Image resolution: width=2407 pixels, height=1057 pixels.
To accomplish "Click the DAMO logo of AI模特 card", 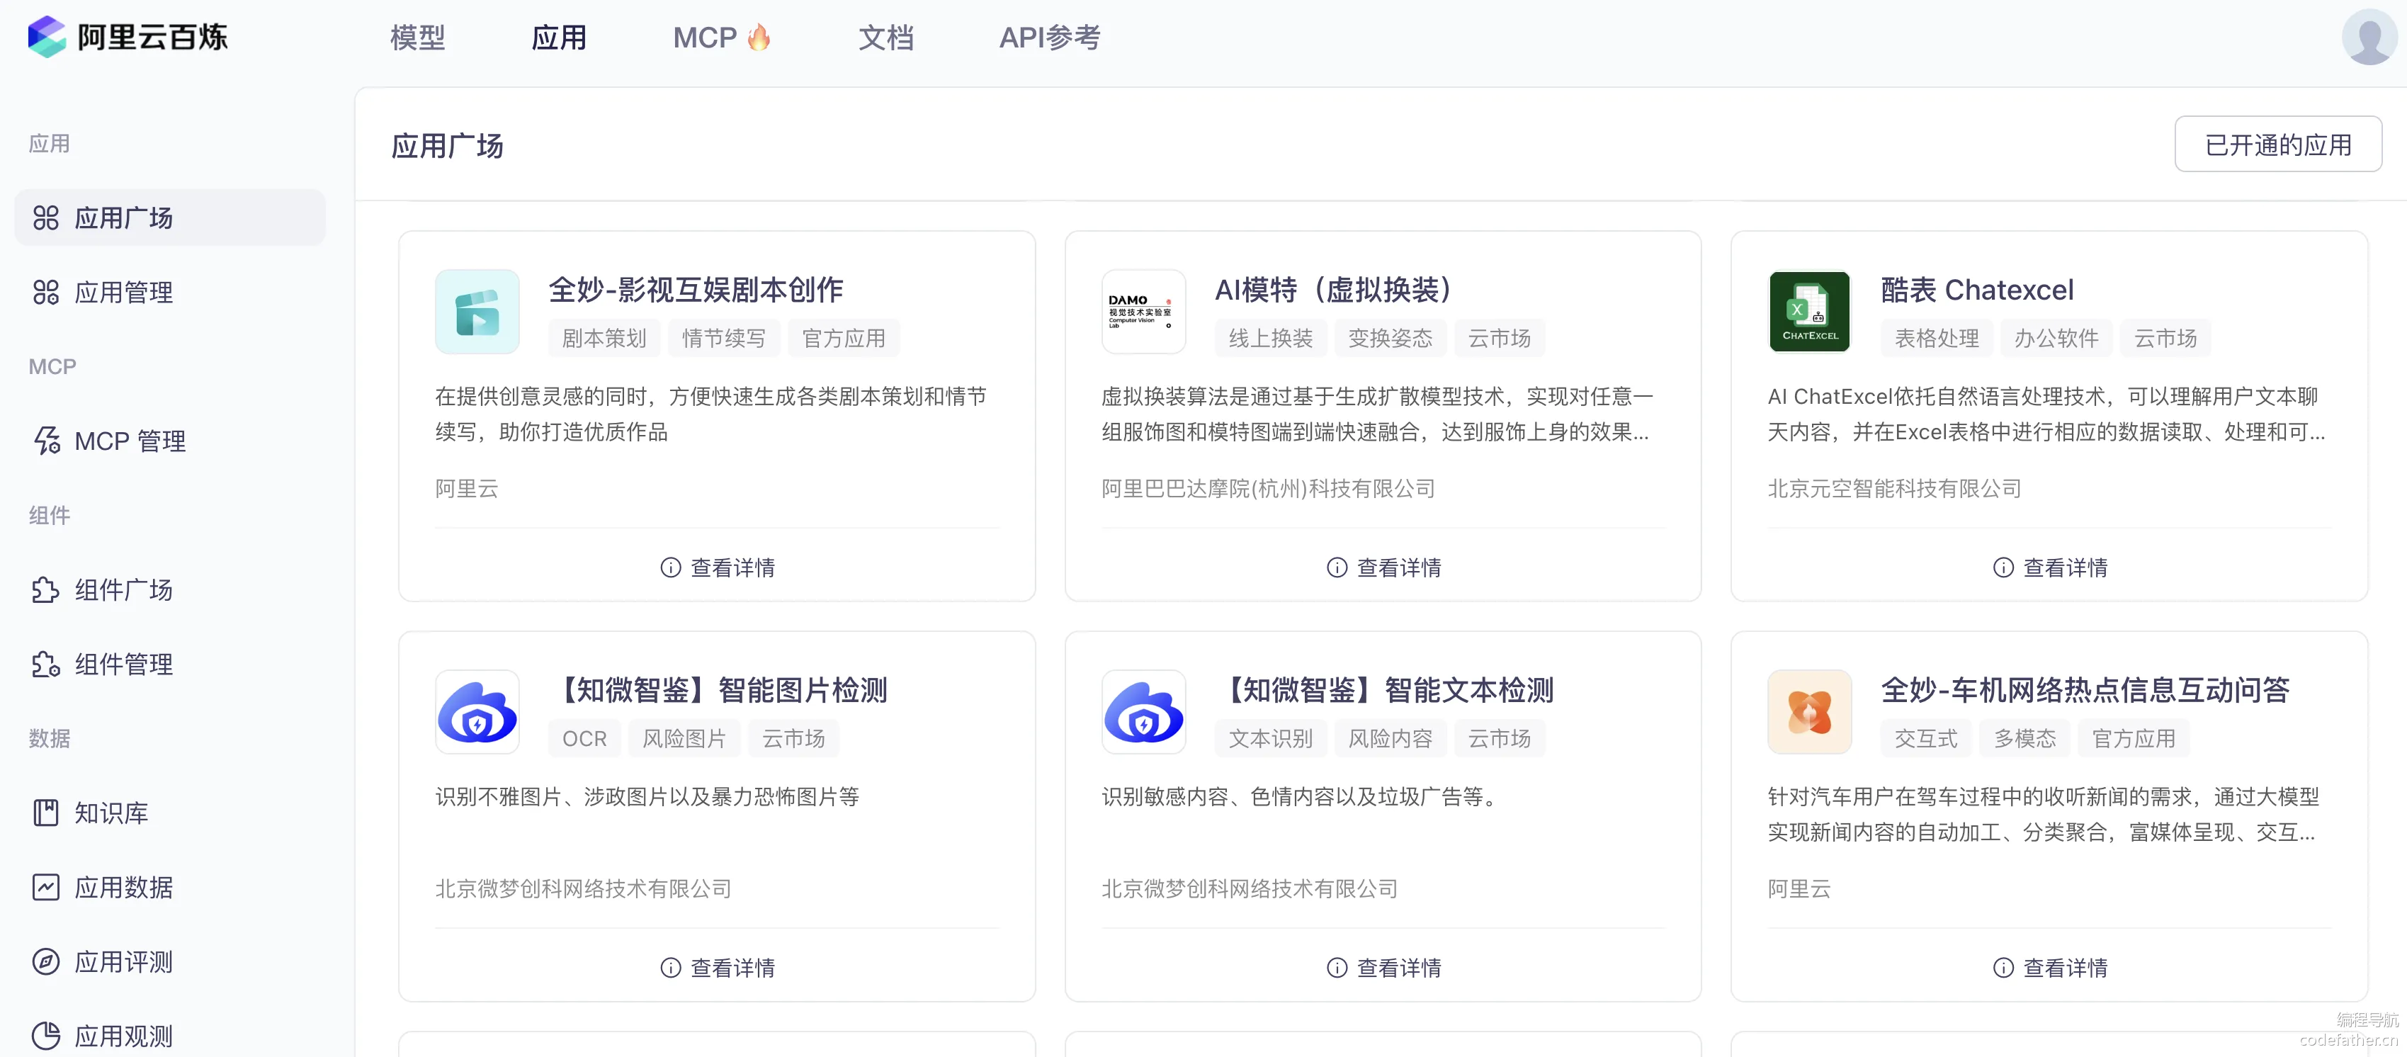I will tap(1144, 312).
